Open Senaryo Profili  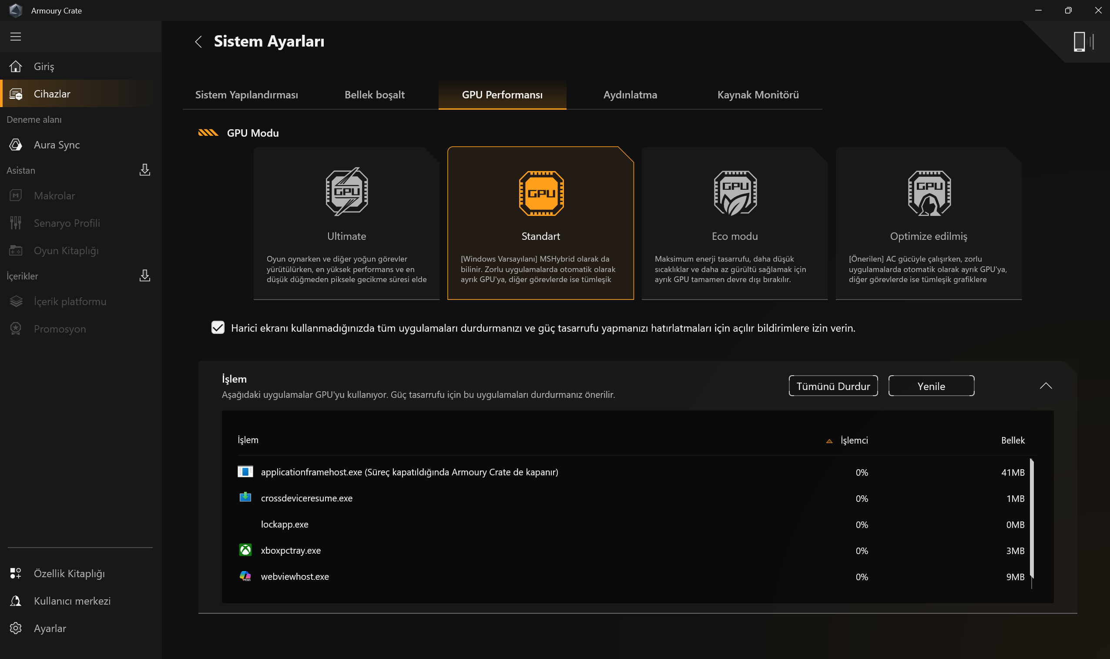point(81,223)
